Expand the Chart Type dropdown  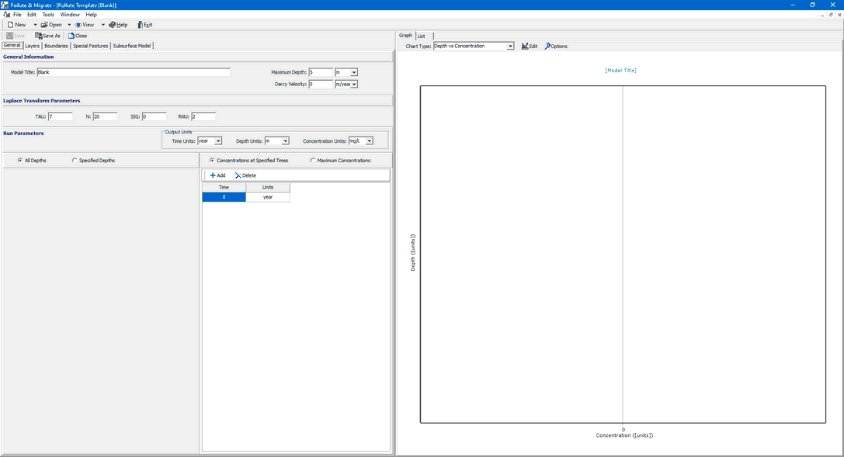pyautogui.click(x=510, y=47)
